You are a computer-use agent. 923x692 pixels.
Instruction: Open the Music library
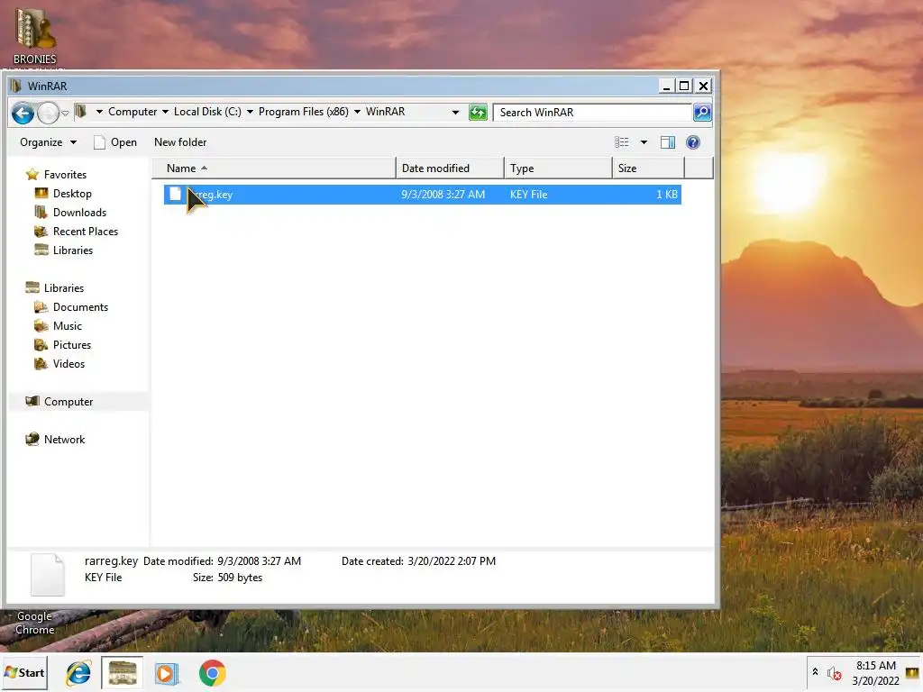pyautogui.click(x=67, y=326)
